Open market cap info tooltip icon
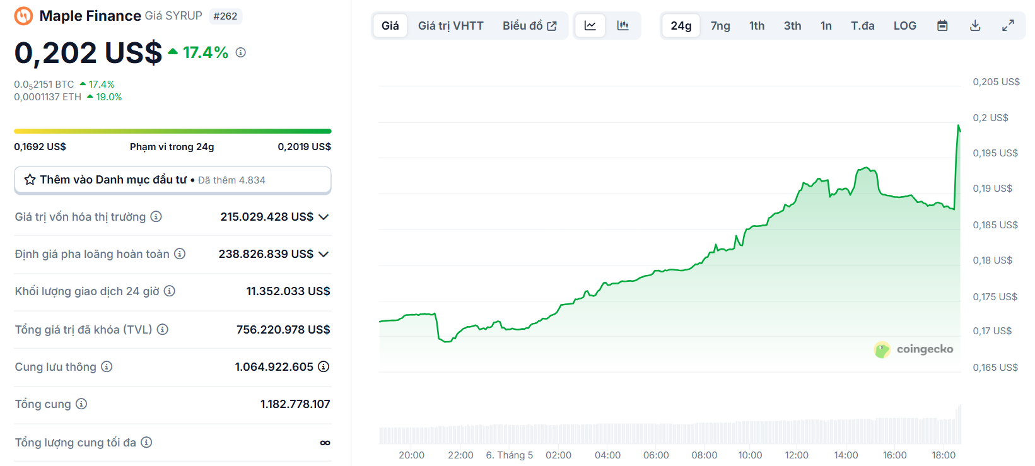The height and width of the screenshot is (466, 1035). (x=156, y=216)
